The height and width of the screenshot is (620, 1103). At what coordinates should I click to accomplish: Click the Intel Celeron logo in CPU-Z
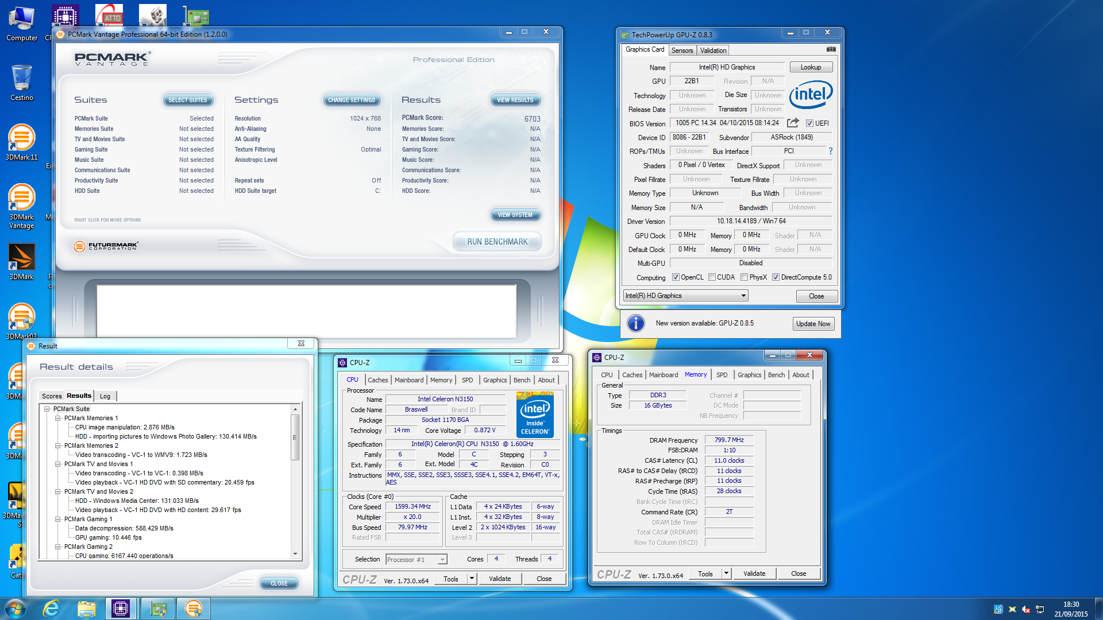[535, 414]
